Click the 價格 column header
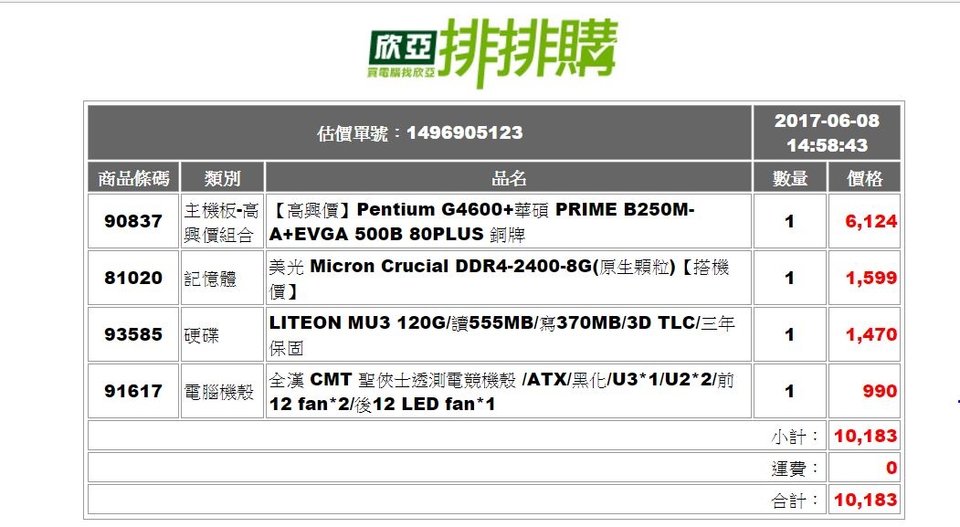This screenshot has height=527, width=960. [x=864, y=177]
